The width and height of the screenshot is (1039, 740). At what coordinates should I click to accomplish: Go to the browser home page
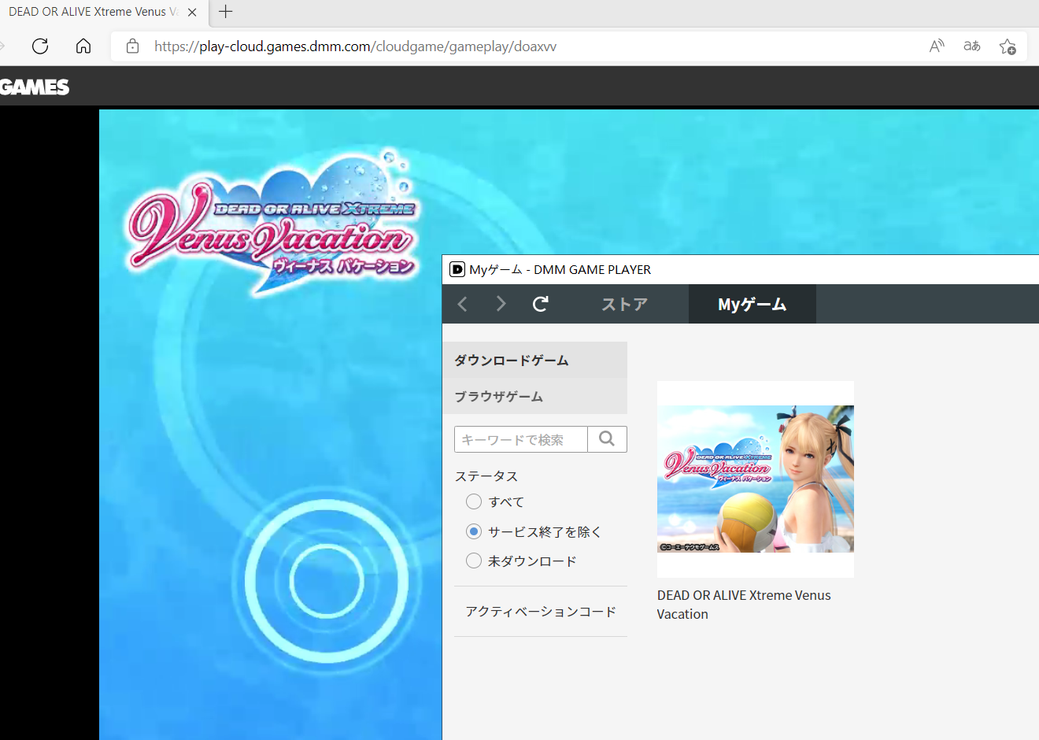(83, 46)
